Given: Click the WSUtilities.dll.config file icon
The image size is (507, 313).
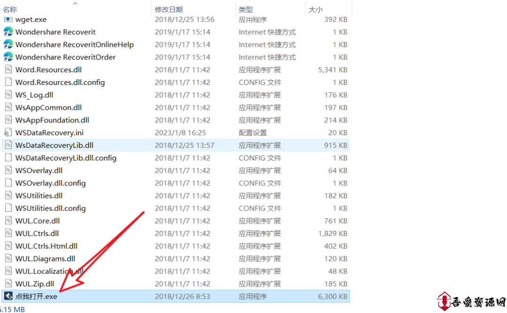Looking at the screenshot, I should pos(8,208).
